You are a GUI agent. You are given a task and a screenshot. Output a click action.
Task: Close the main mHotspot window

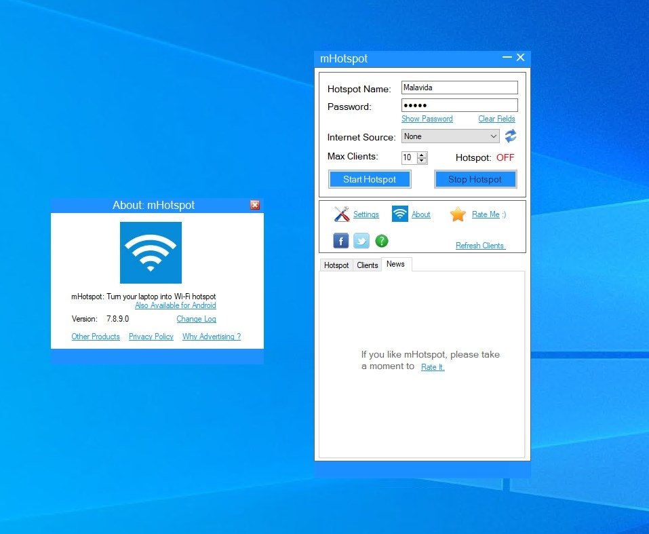[521, 57]
